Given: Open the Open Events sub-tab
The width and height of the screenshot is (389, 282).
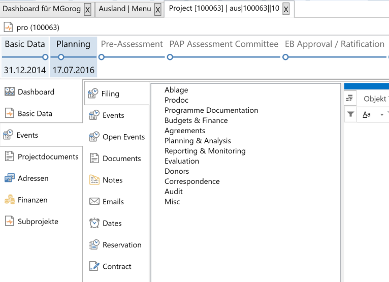Looking at the screenshot, I should pyautogui.click(x=123, y=137).
